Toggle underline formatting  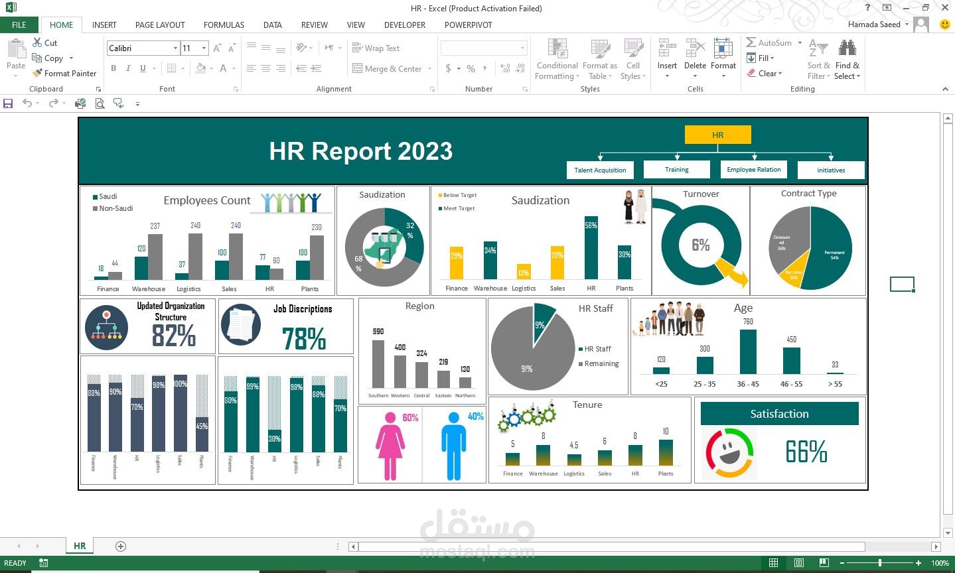[142, 68]
